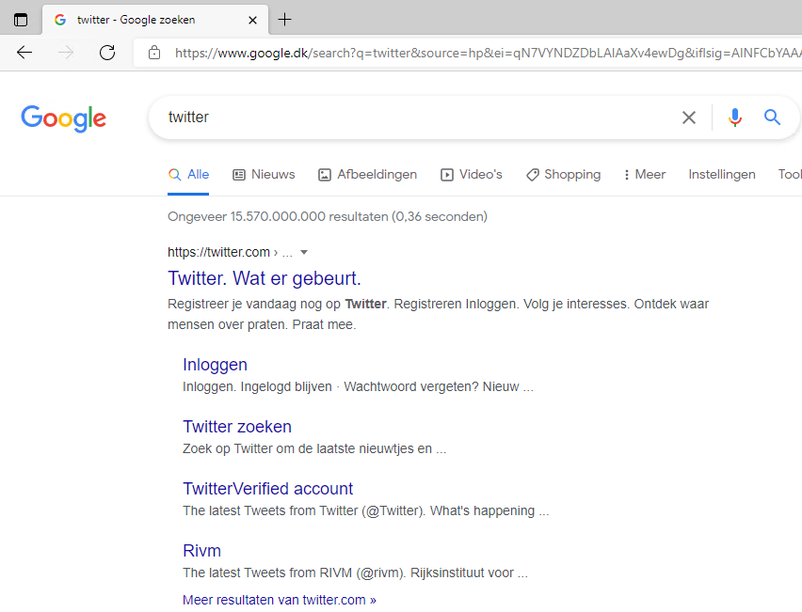
Task: Clear the search query with X
Action: coord(689,118)
